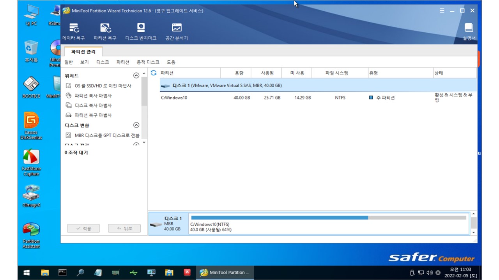Open 공간 분석기
The height and width of the screenshot is (280, 499).
pos(177,31)
